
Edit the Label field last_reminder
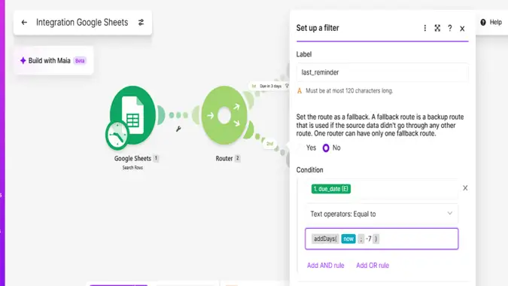(x=382, y=72)
